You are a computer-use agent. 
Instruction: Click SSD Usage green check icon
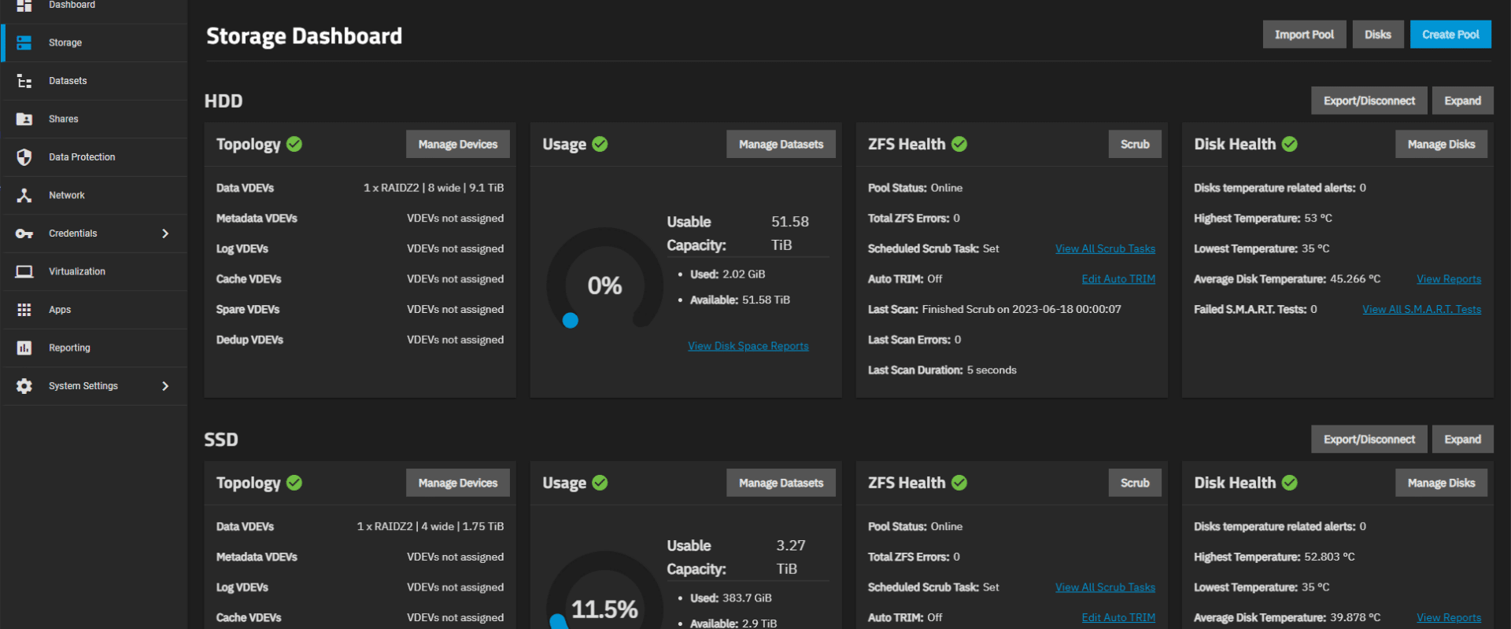tap(600, 483)
